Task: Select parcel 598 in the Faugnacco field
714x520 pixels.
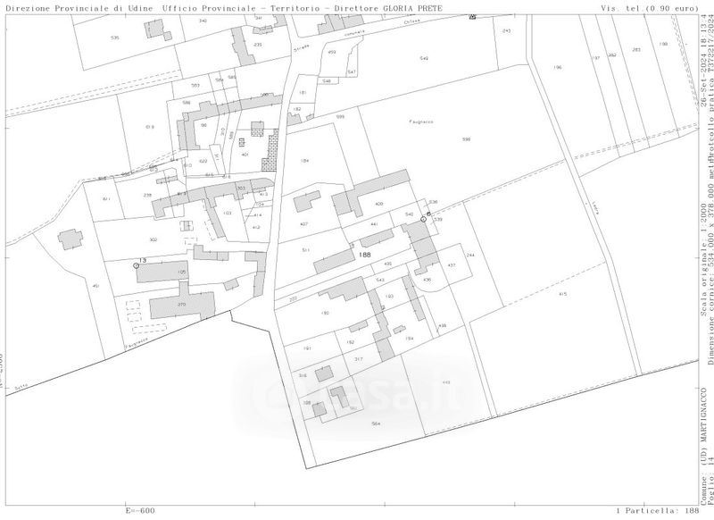Action: click(466, 139)
